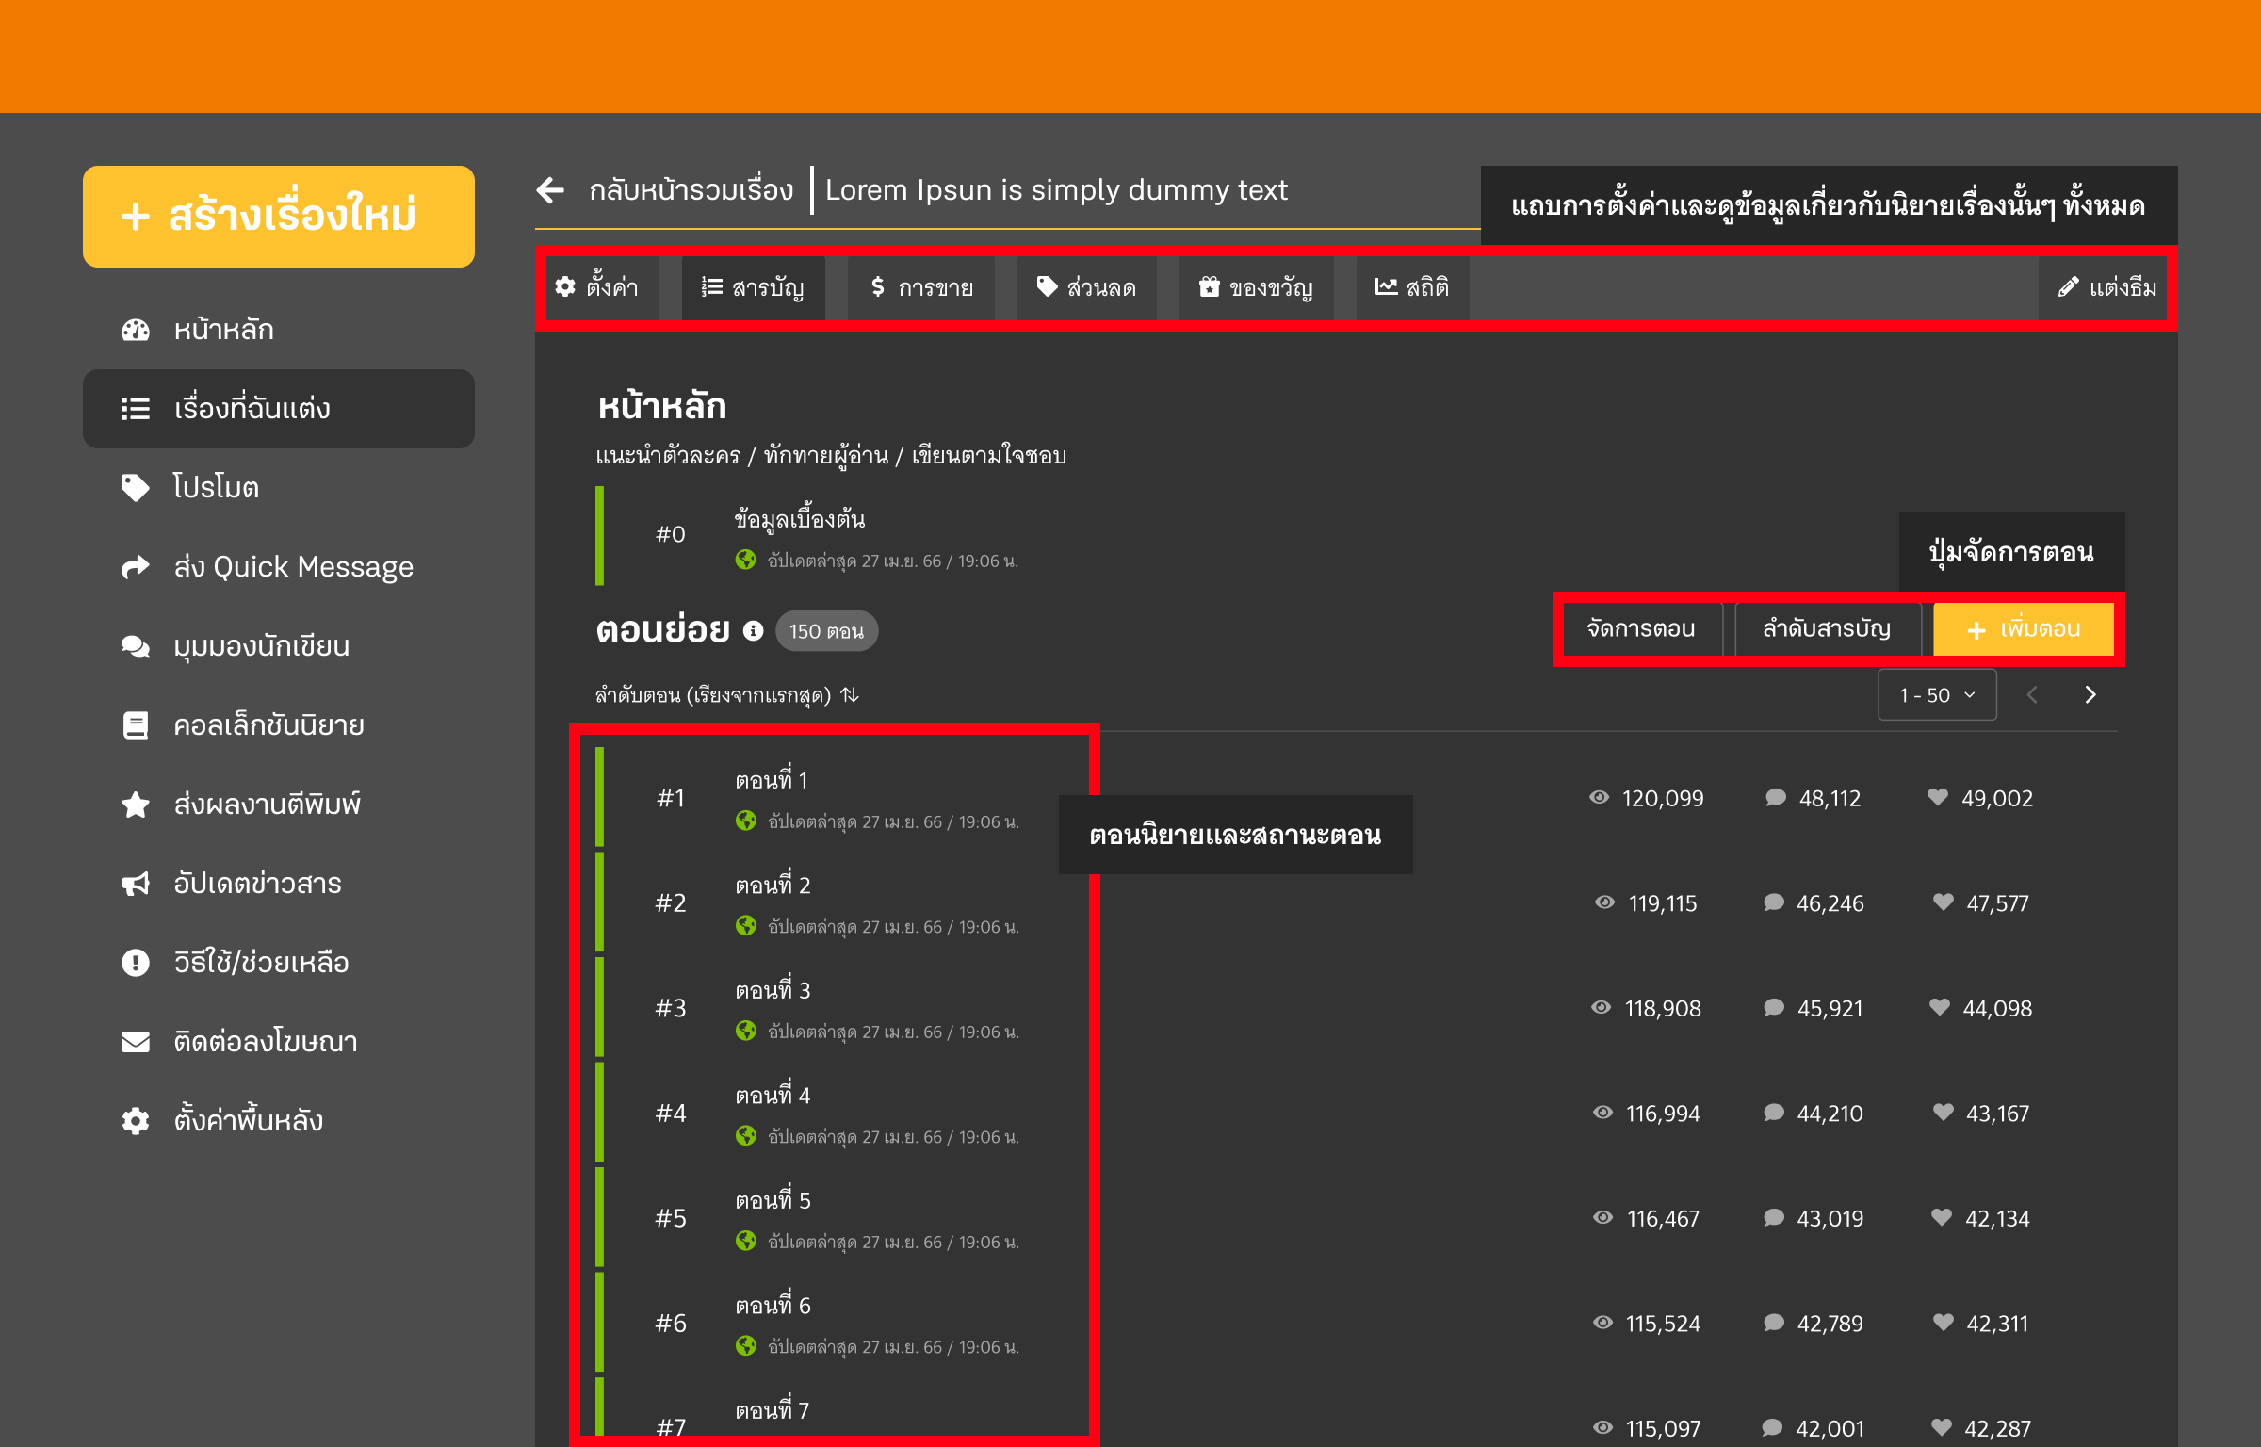Go to the next page arrow
Viewport: 2261px width, 1447px height.
tap(2090, 695)
